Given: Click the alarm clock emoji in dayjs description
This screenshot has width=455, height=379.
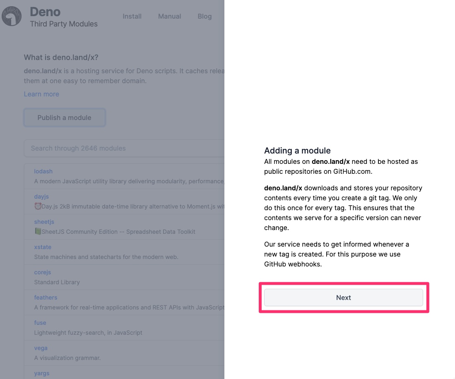Looking at the screenshot, I should (x=38, y=206).
